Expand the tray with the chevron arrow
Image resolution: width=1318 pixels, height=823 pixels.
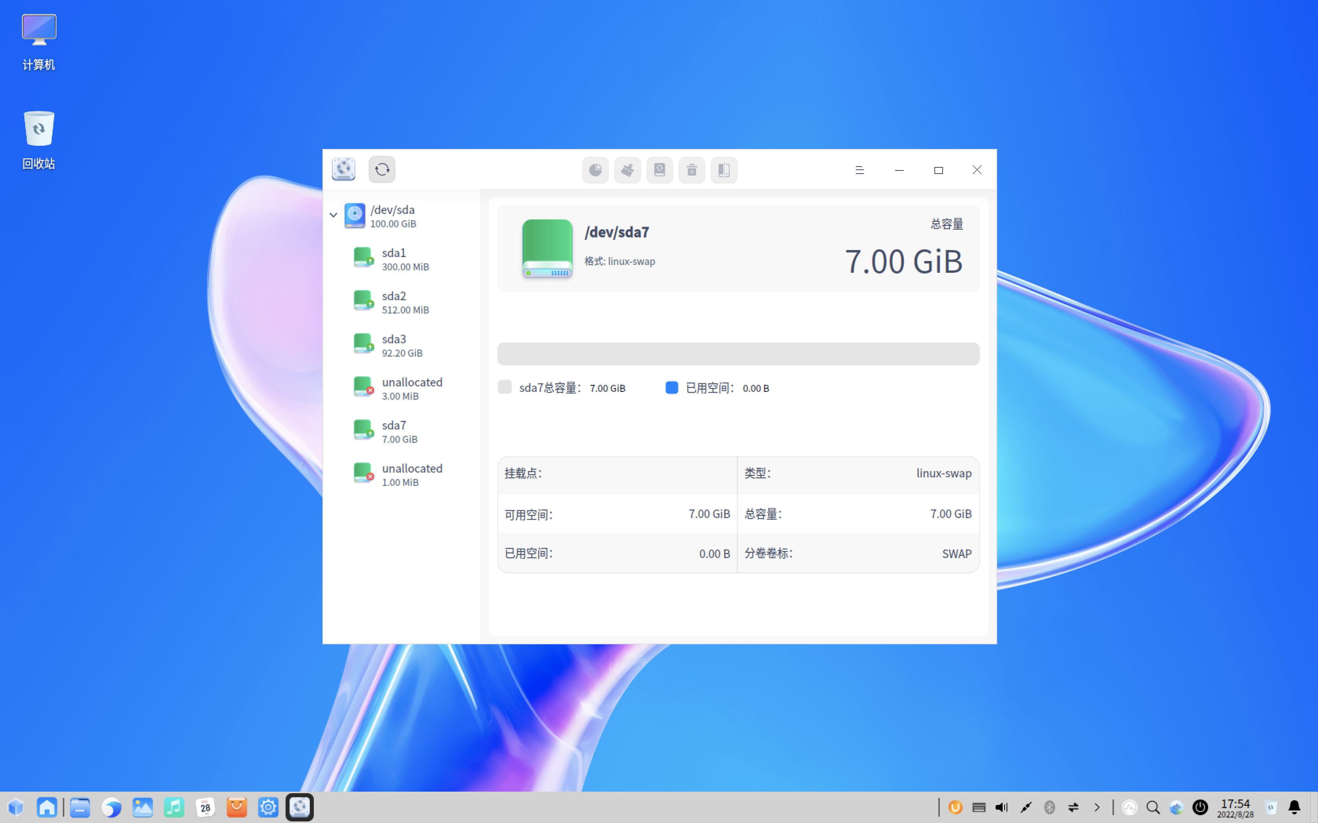coord(1097,807)
